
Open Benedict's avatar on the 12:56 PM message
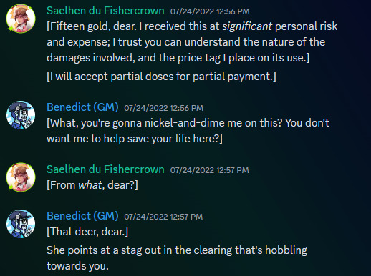point(21,115)
